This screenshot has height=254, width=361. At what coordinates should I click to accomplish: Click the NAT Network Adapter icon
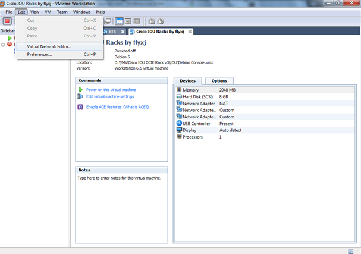pyautogui.click(x=179, y=103)
